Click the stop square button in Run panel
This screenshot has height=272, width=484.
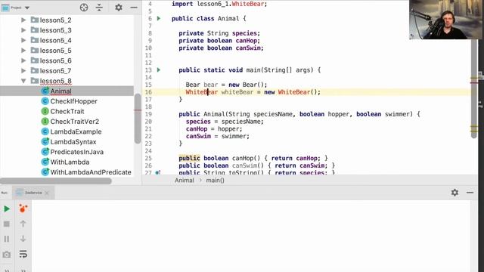point(7,224)
